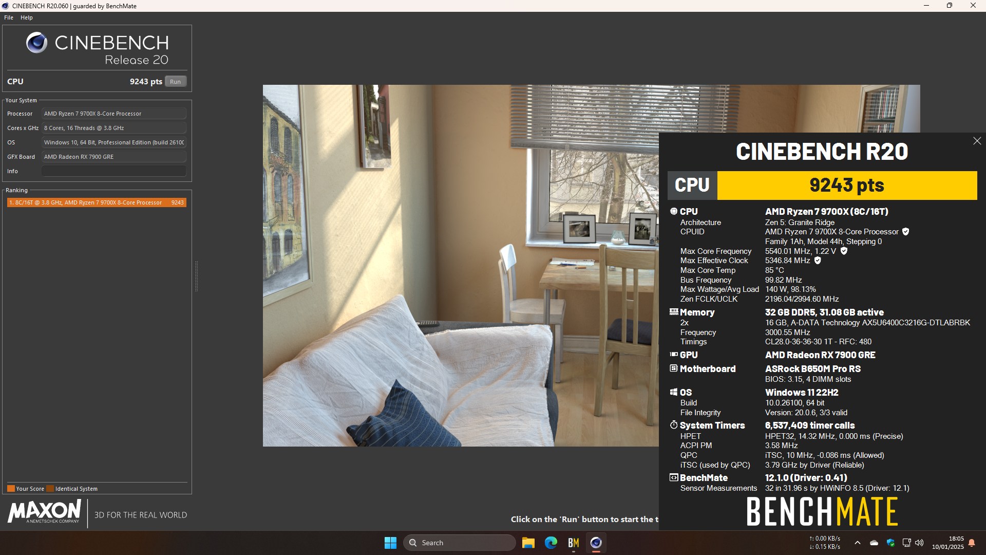Click the Motherboard icon
Viewport: 986px width, 555px height.
tap(674, 368)
